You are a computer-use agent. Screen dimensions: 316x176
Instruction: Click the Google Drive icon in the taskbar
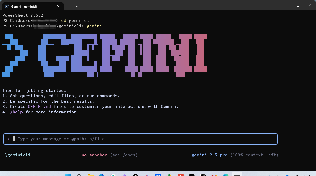(x=169, y=175)
